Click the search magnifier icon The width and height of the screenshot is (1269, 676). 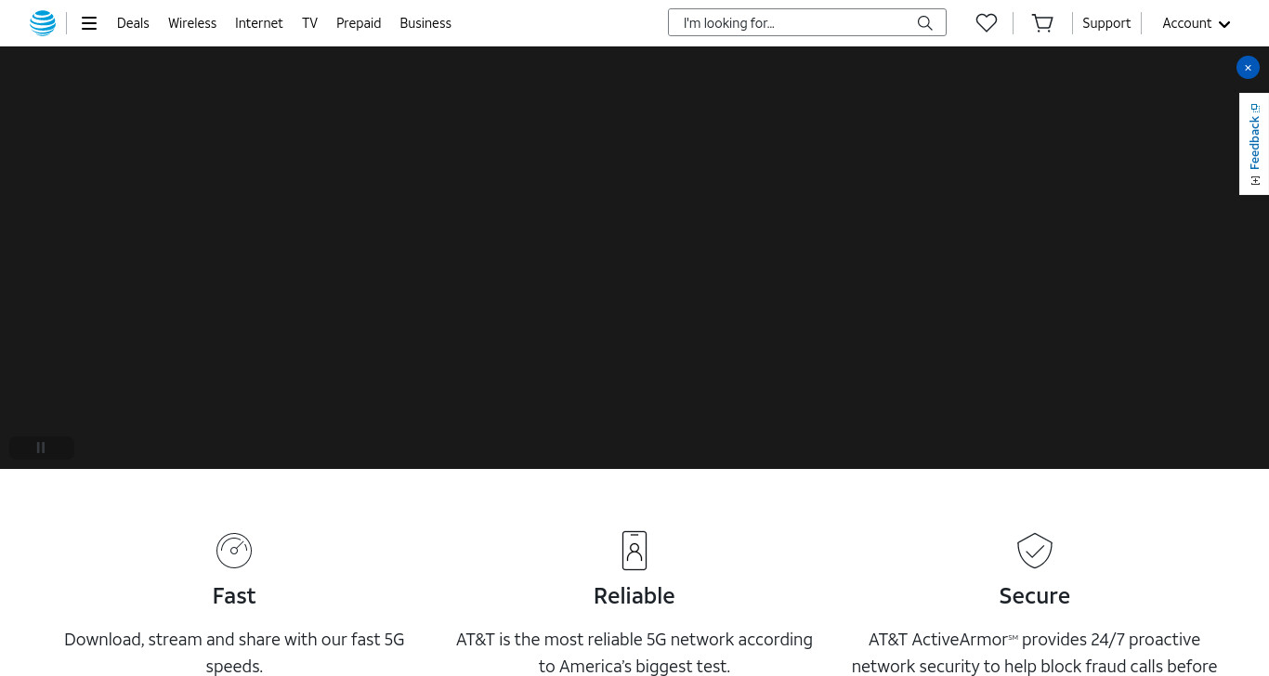925,23
